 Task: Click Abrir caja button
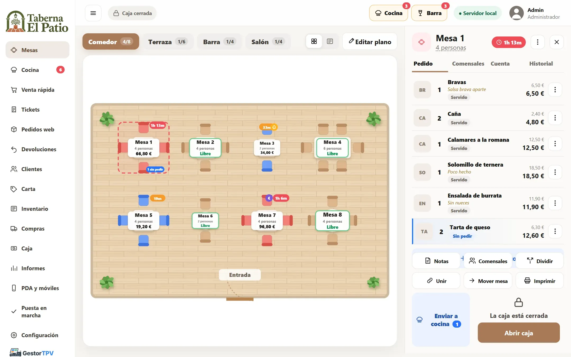point(518,333)
